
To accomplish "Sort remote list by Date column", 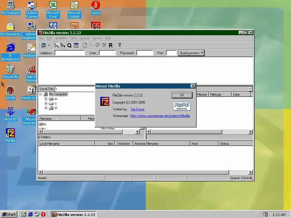I will pos(241,95).
